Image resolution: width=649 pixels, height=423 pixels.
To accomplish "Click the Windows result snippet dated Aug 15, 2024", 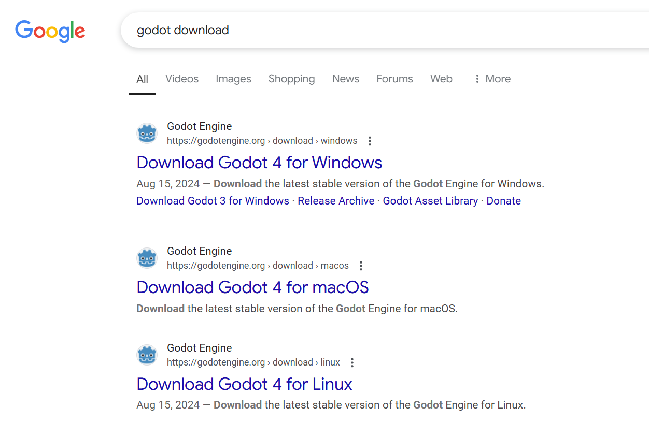I will 340,184.
